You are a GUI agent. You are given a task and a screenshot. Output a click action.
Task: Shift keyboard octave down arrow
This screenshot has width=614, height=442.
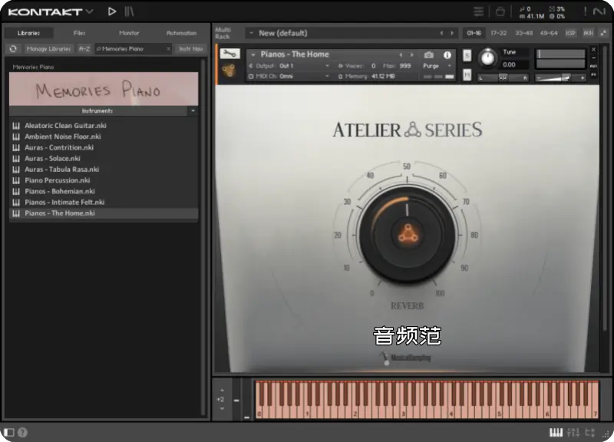(222, 409)
